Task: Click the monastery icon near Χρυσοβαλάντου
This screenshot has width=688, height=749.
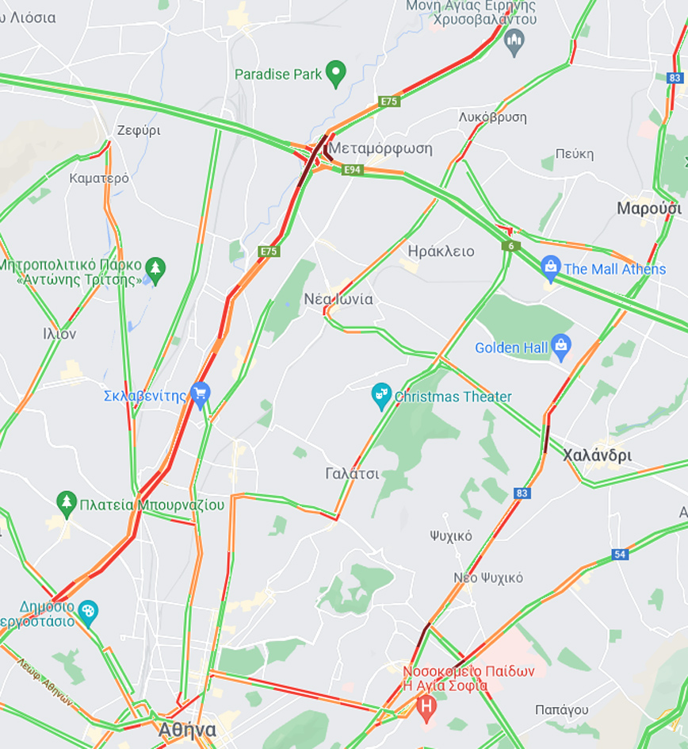Action: pos(514,42)
